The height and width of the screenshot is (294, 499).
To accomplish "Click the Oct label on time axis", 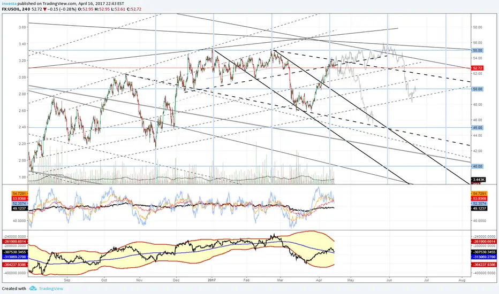I will click(104, 280).
